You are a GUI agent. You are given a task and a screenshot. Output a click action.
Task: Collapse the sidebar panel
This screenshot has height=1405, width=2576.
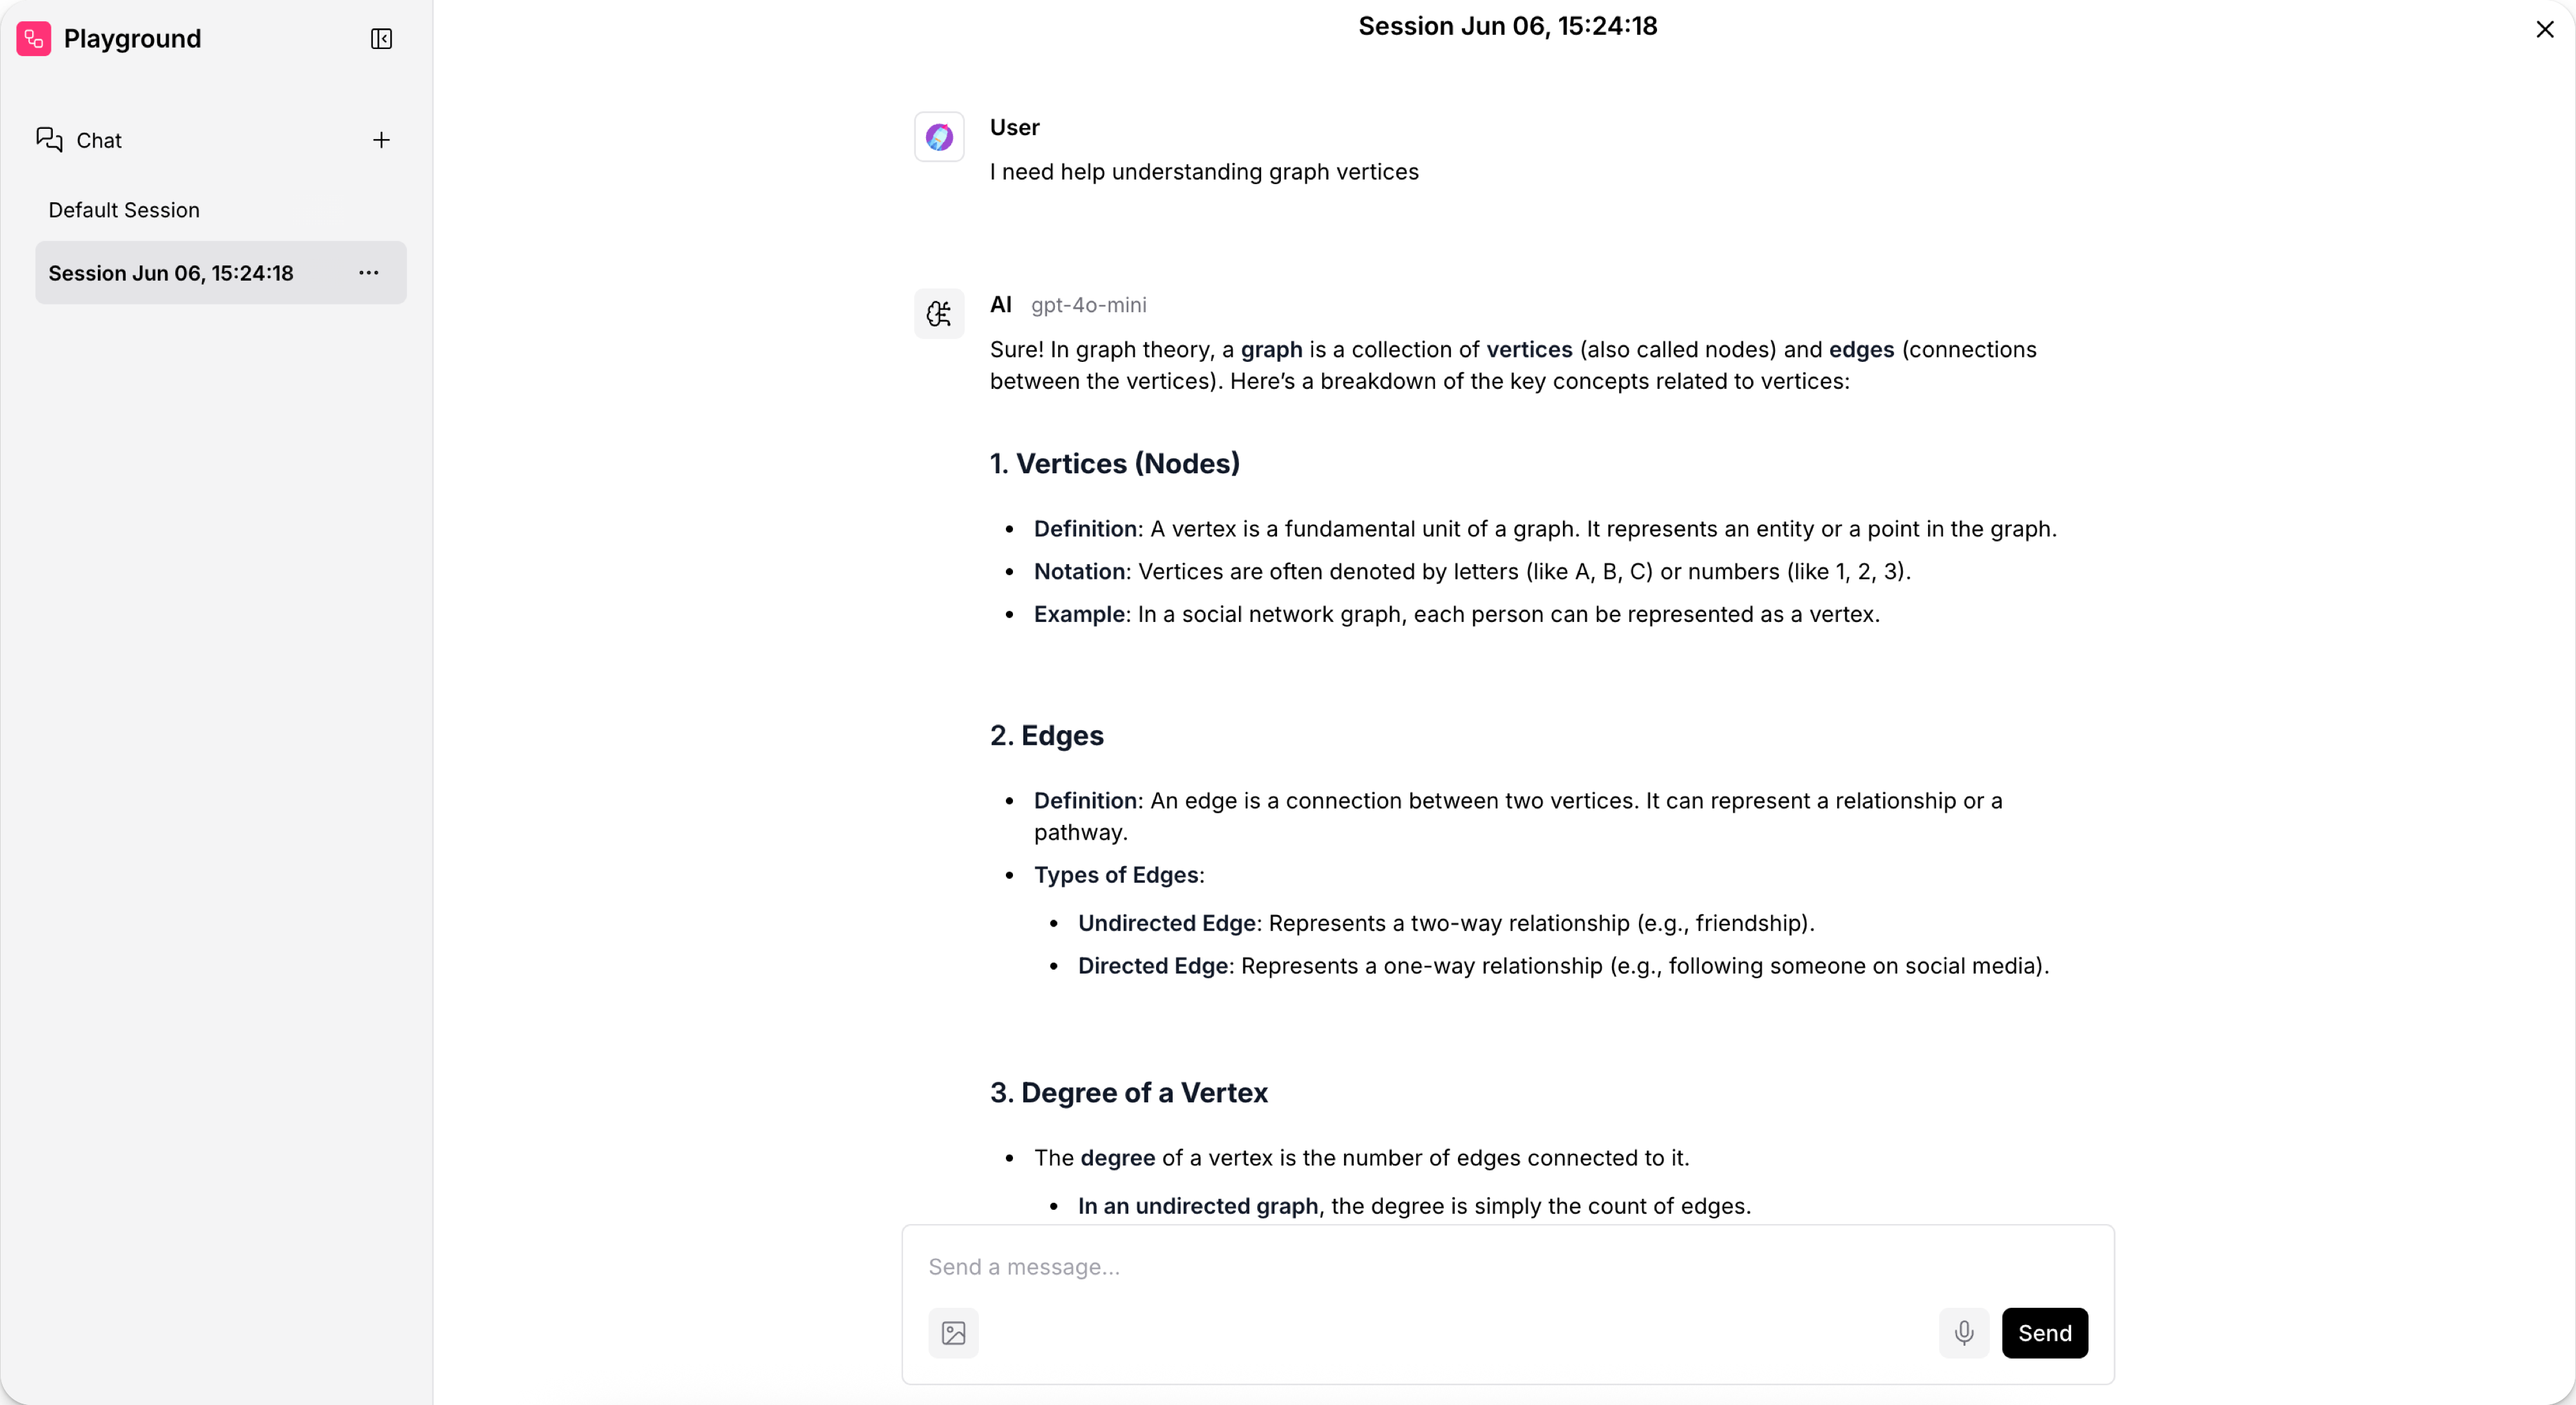click(381, 39)
